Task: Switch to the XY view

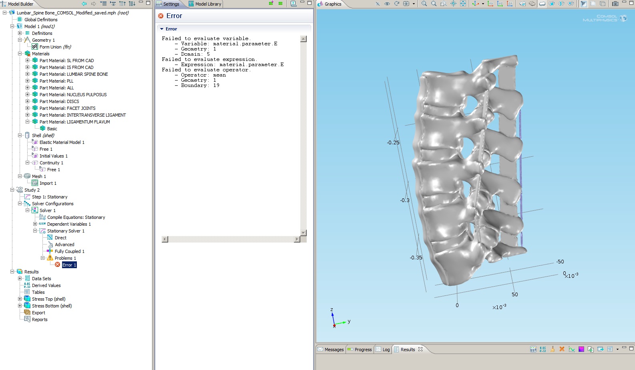Action: (490, 4)
